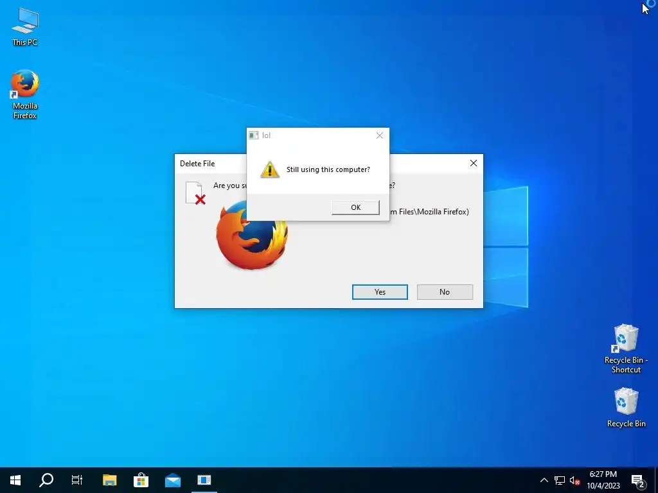Click the yellow warning triangle icon
Screen dimensions: 658x493
[x=270, y=169]
